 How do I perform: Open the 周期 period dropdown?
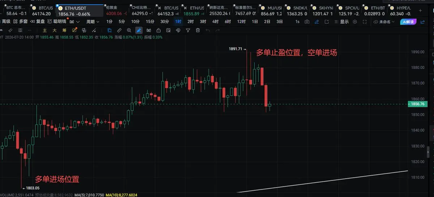[93, 22]
